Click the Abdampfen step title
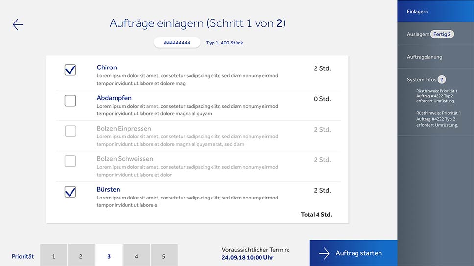This screenshot has width=474, height=266. tap(114, 98)
